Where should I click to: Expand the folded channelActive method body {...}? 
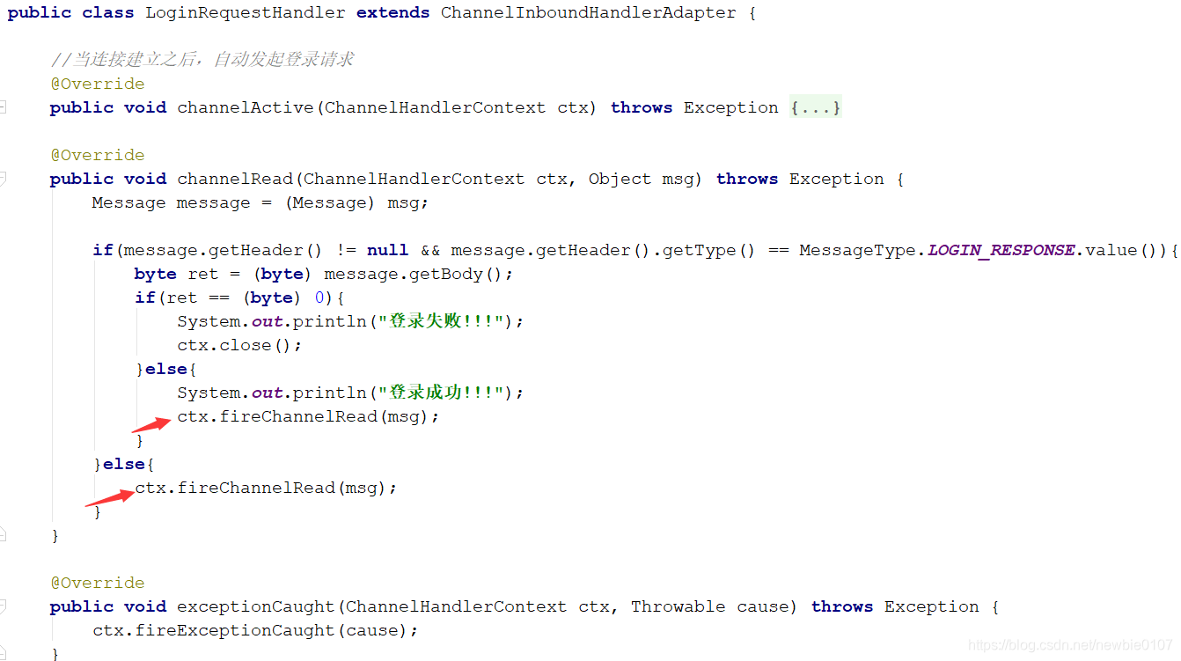[816, 107]
